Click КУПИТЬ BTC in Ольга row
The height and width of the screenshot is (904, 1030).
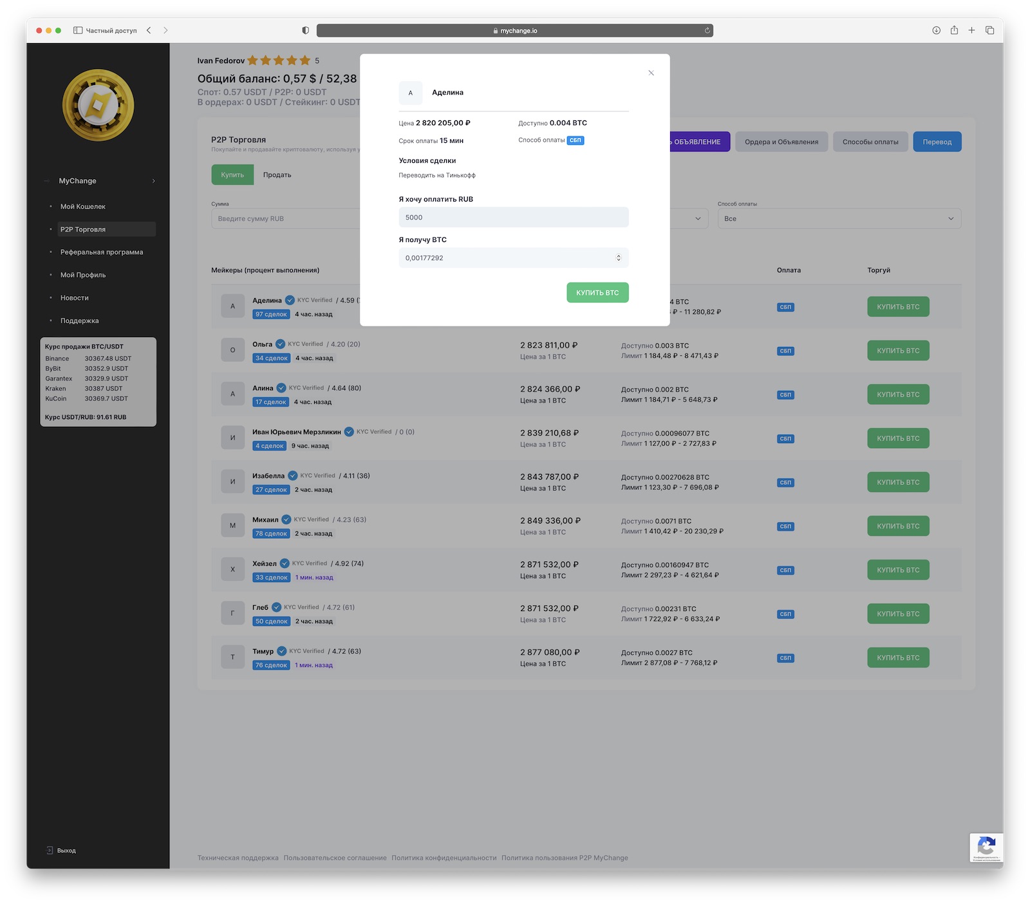[898, 351]
